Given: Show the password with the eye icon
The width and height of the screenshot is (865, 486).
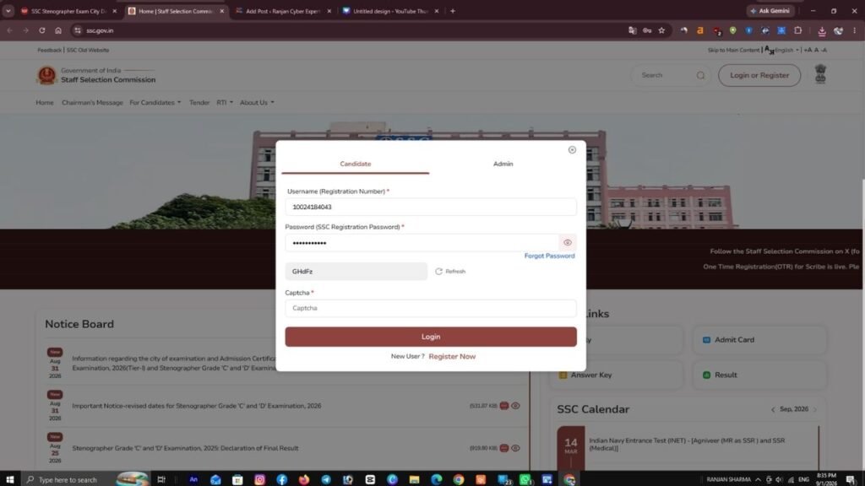Looking at the screenshot, I should pyautogui.click(x=567, y=242).
